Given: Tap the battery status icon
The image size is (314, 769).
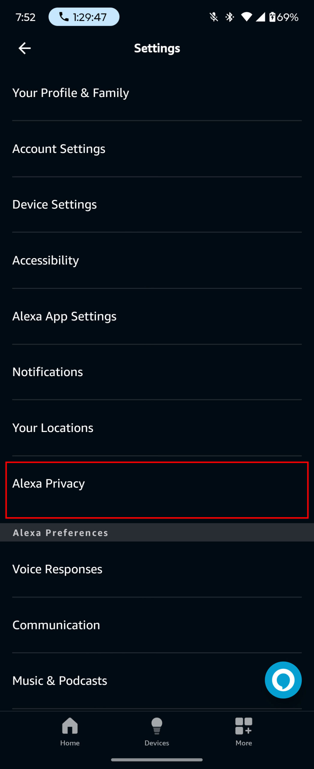Looking at the screenshot, I should pyautogui.click(x=272, y=17).
